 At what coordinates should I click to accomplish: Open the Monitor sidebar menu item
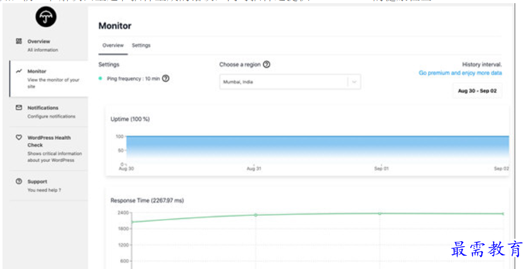[49, 78]
